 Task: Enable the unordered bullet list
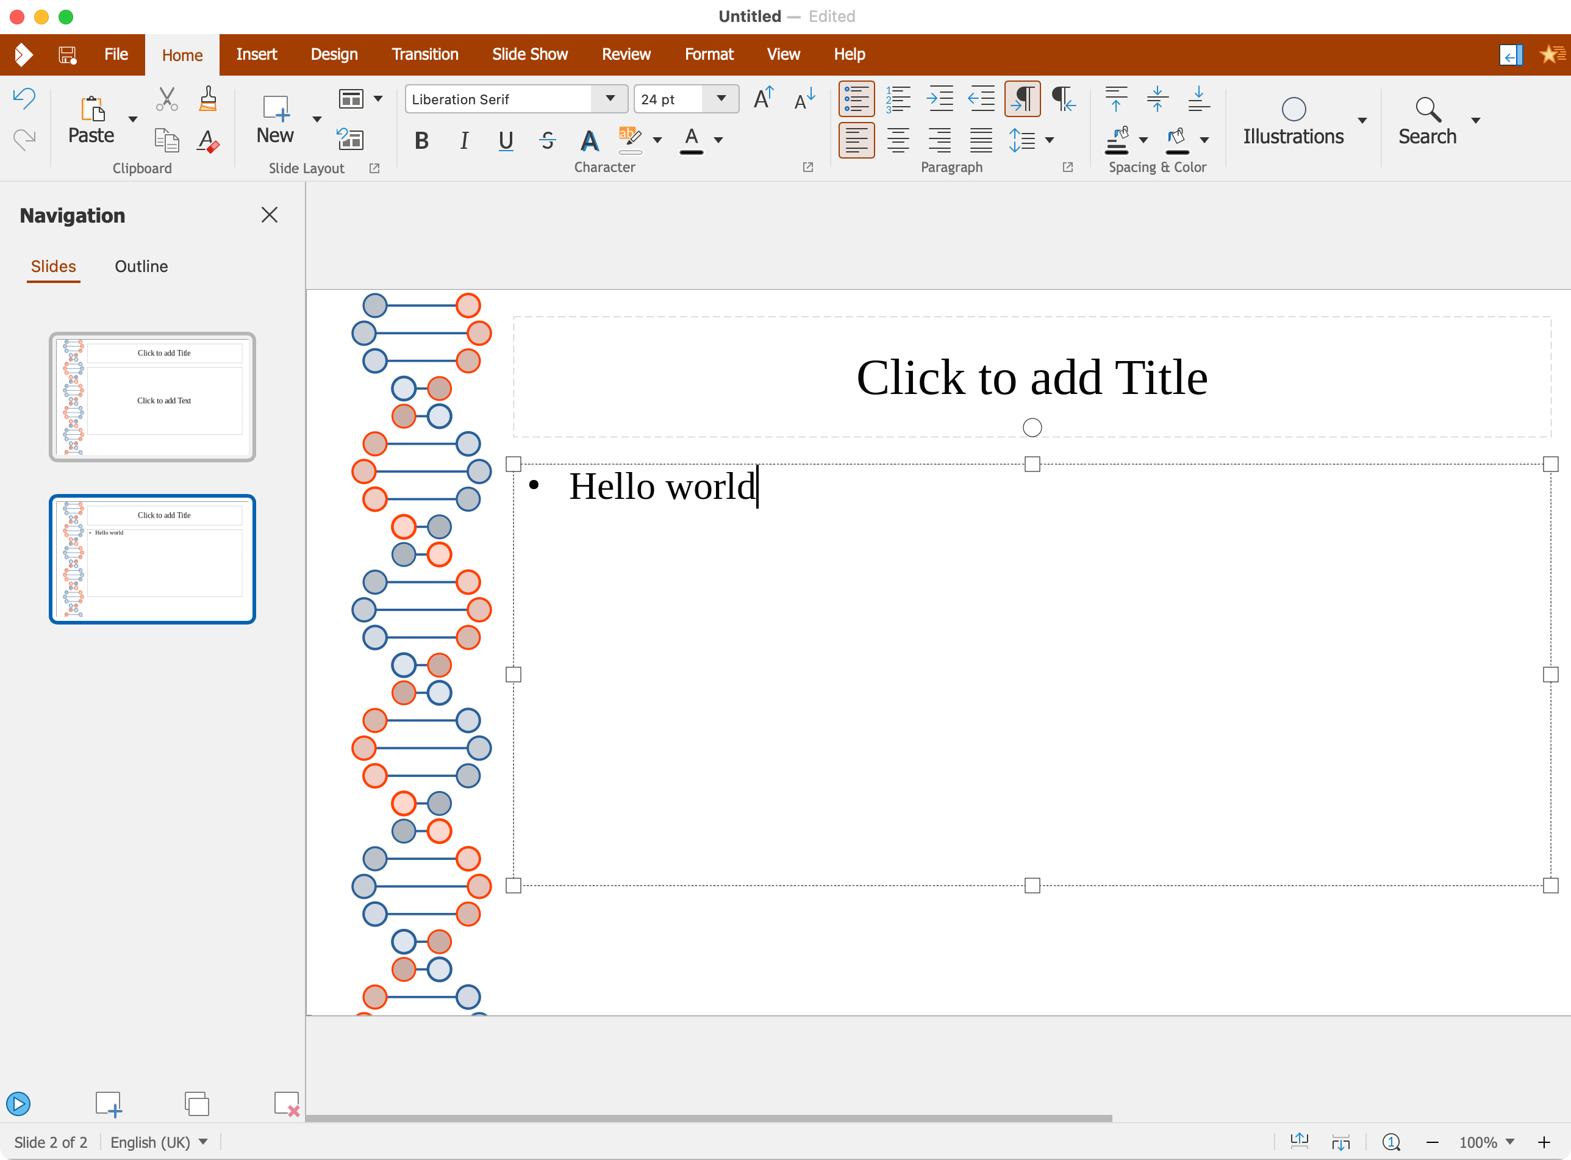[x=856, y=98]
